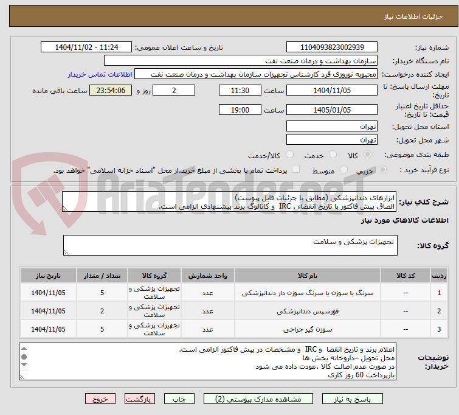This screenshot has width=459, height=415.
Task: Click the جزئیات اطلاعات نیاز header title
Action: (x=413, y=16)
